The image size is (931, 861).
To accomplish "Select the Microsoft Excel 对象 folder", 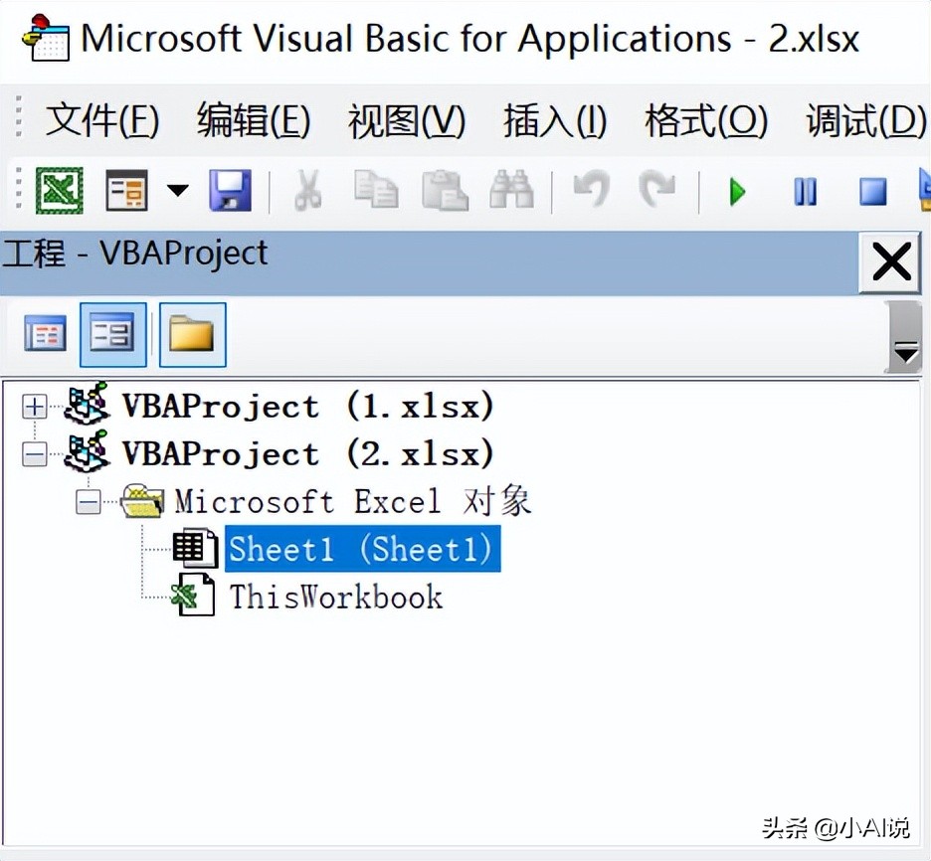I will click(353, 501).
